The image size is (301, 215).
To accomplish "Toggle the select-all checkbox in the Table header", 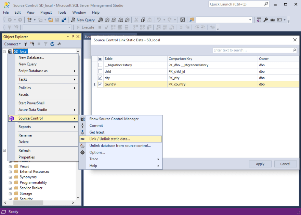I will (x=100, y=59).
